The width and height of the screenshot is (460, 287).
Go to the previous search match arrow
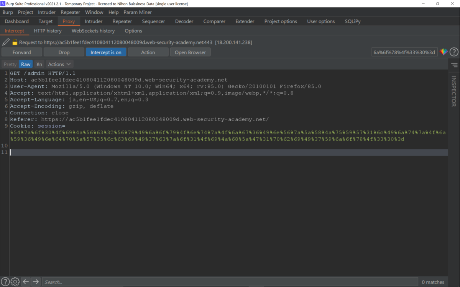[x=26, y=282]
